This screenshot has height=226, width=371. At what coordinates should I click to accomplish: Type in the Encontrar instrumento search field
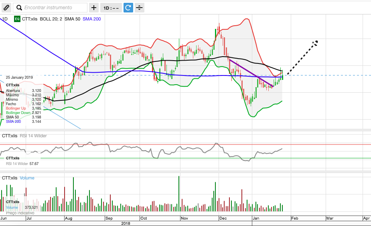(x=54, y=8)
